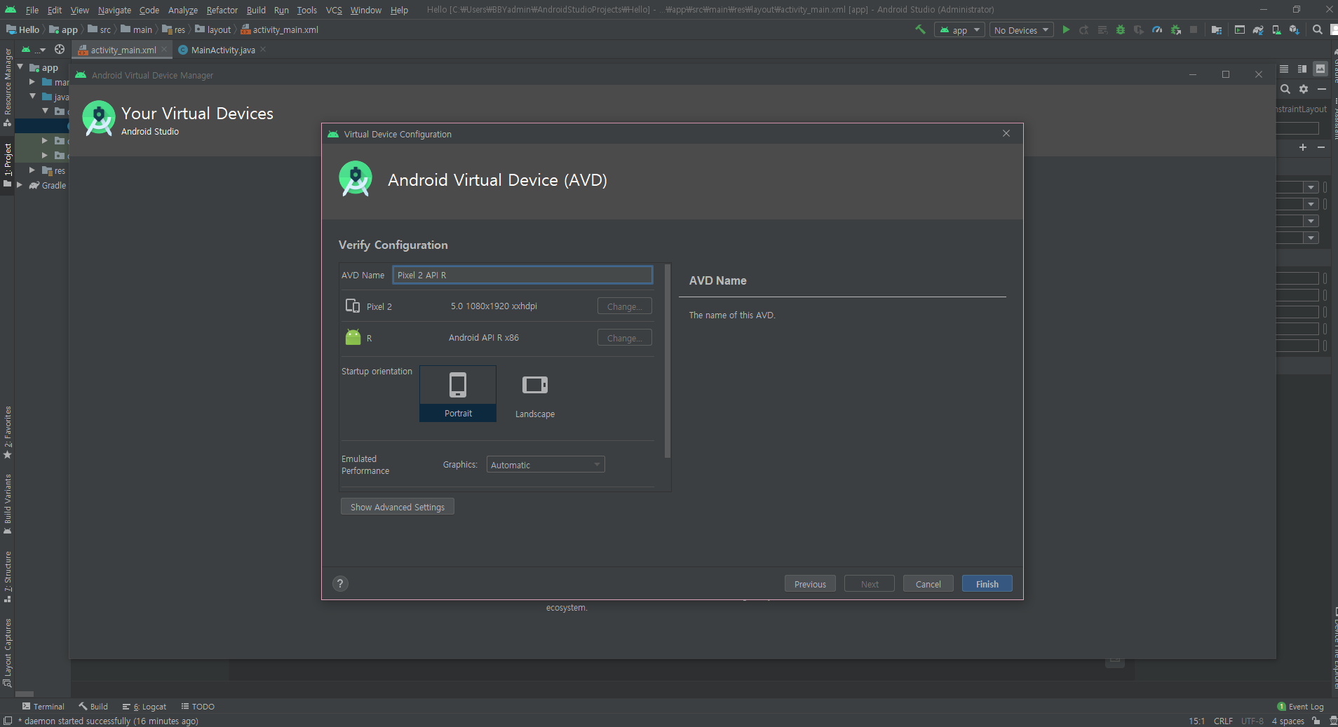Click gear settings icon in attributes panel

(1304, 89)
